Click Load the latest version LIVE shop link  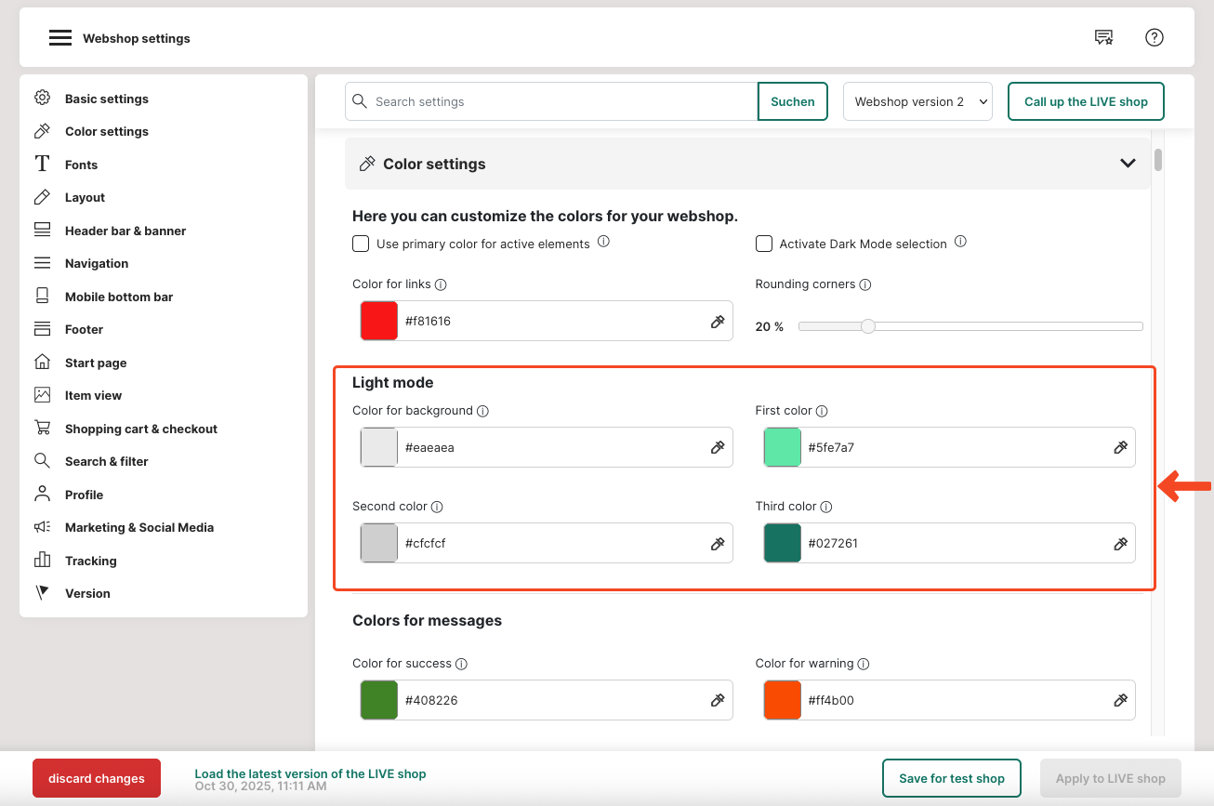click(310, 773)
